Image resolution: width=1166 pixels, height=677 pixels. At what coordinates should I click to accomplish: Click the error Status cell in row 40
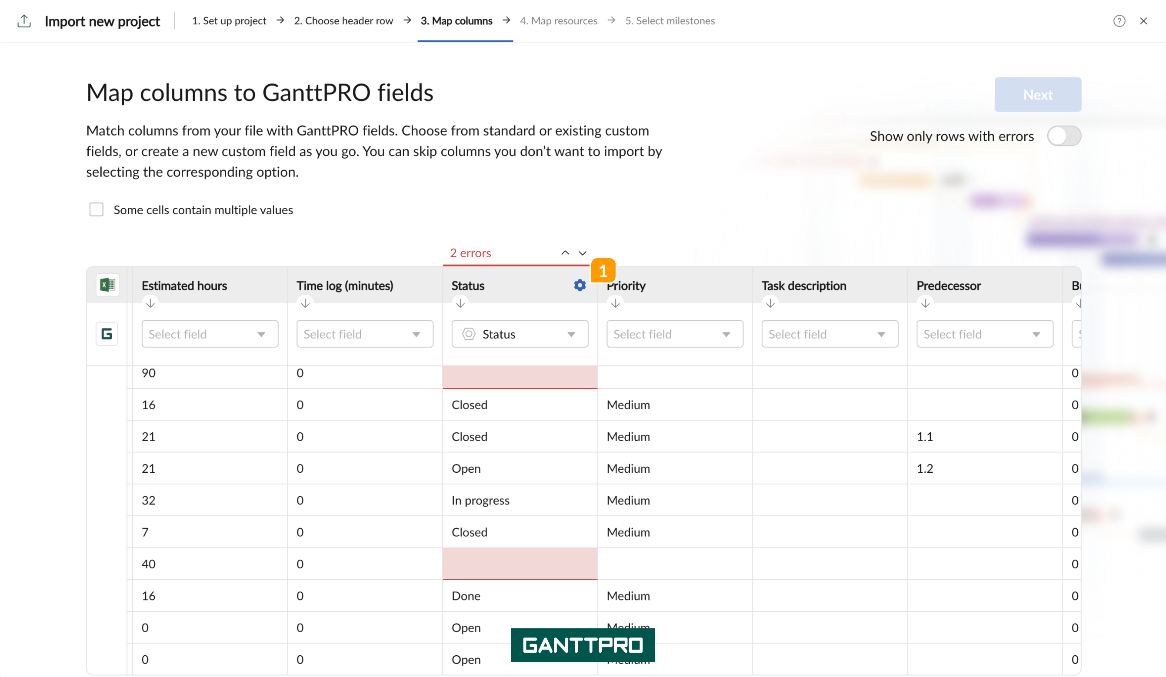click(520, 564)
